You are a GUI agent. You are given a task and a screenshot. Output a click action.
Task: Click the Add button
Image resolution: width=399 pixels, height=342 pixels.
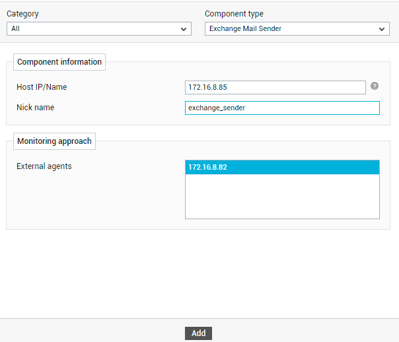tap(198, 333)
